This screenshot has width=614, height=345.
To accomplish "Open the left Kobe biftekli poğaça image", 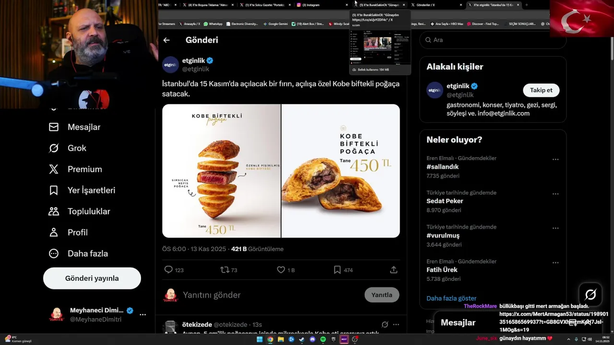I will 221,171.
